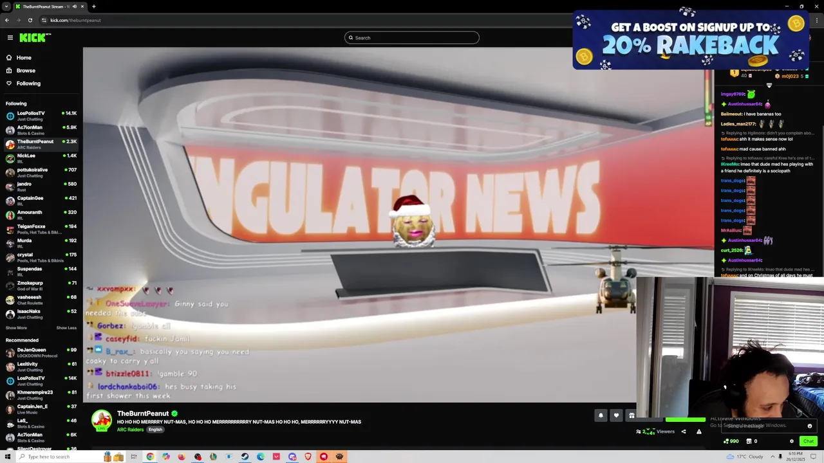Image resolution: width=824 pixels, height=463 pixels.
Task: Show hidden system tray icons chevron
Action: tap(772, 457)
